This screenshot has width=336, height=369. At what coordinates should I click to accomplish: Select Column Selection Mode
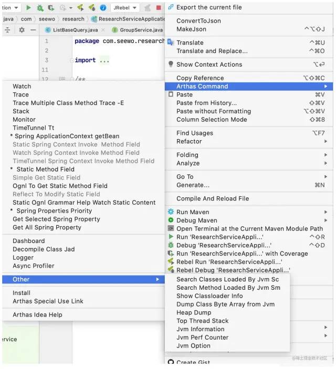(x=212, y=120)
